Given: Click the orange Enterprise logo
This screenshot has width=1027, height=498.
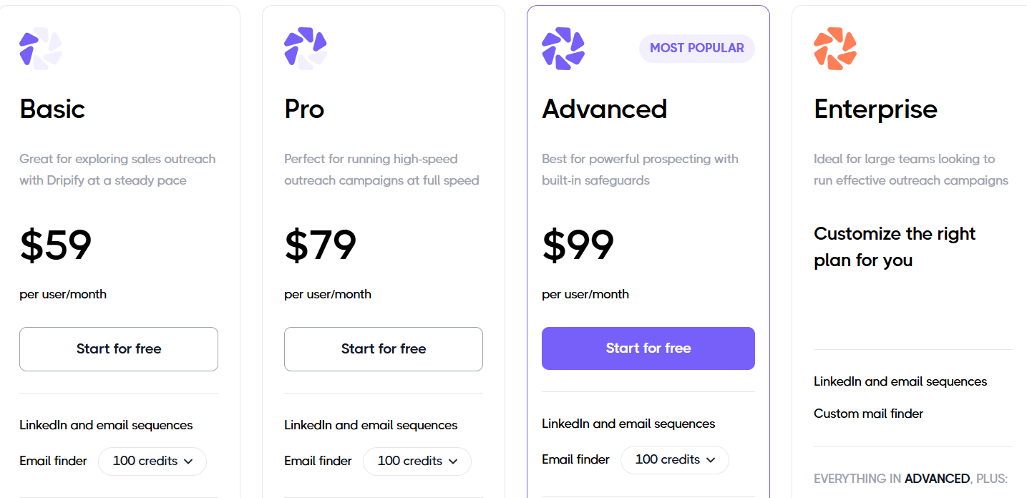Looking at the screenshot, I should coord(834,48).
